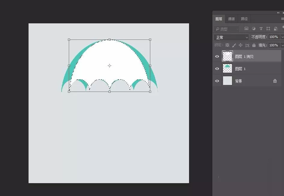Filter layers by pixel layer icon

coord(246,28)
